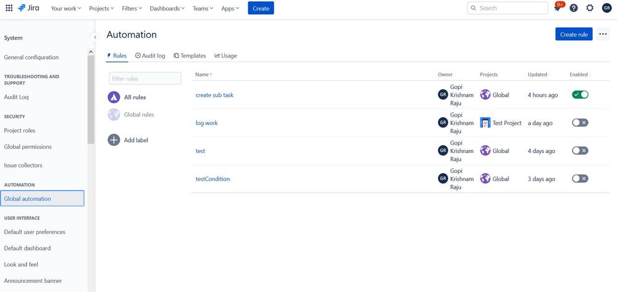Click the owner avatar in test row

click(x=443, y=151)
